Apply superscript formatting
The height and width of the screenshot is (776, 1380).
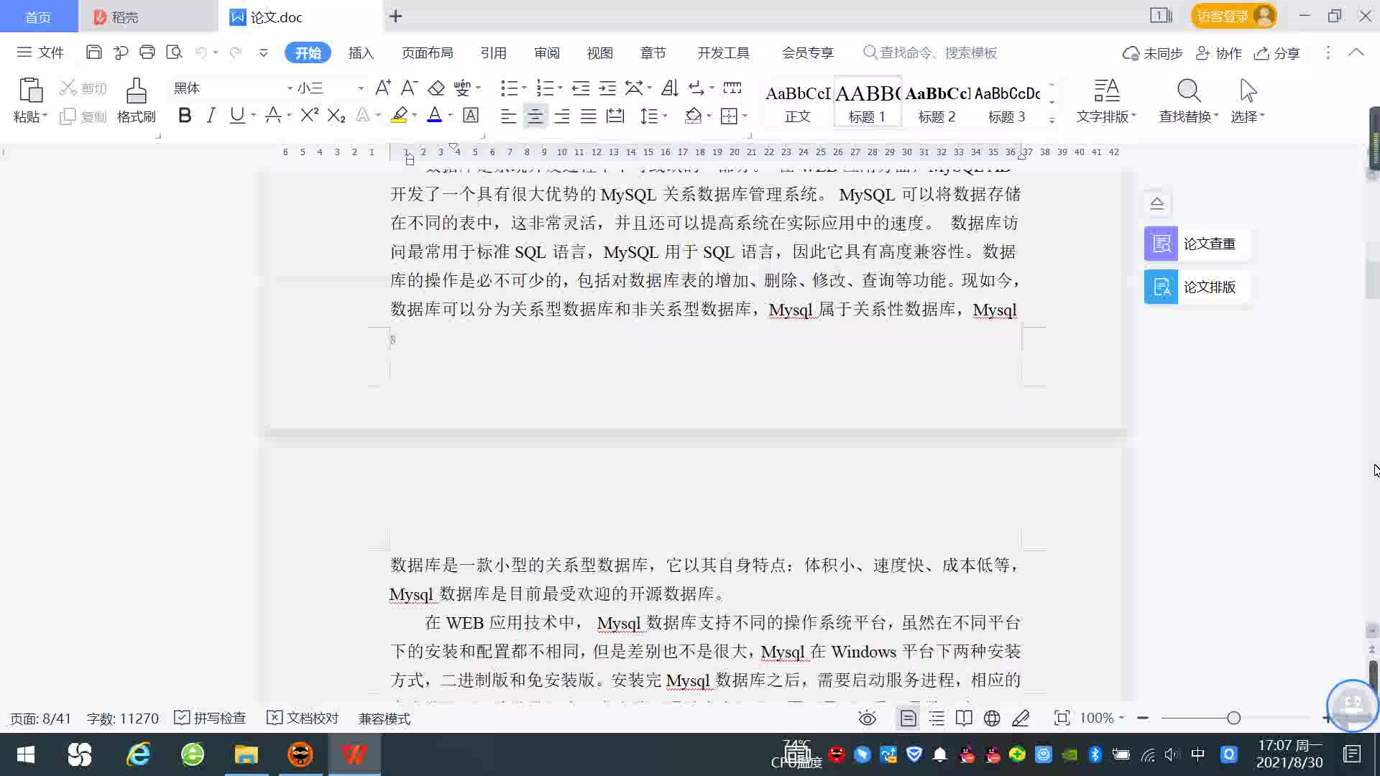click(x=309, y=116)
